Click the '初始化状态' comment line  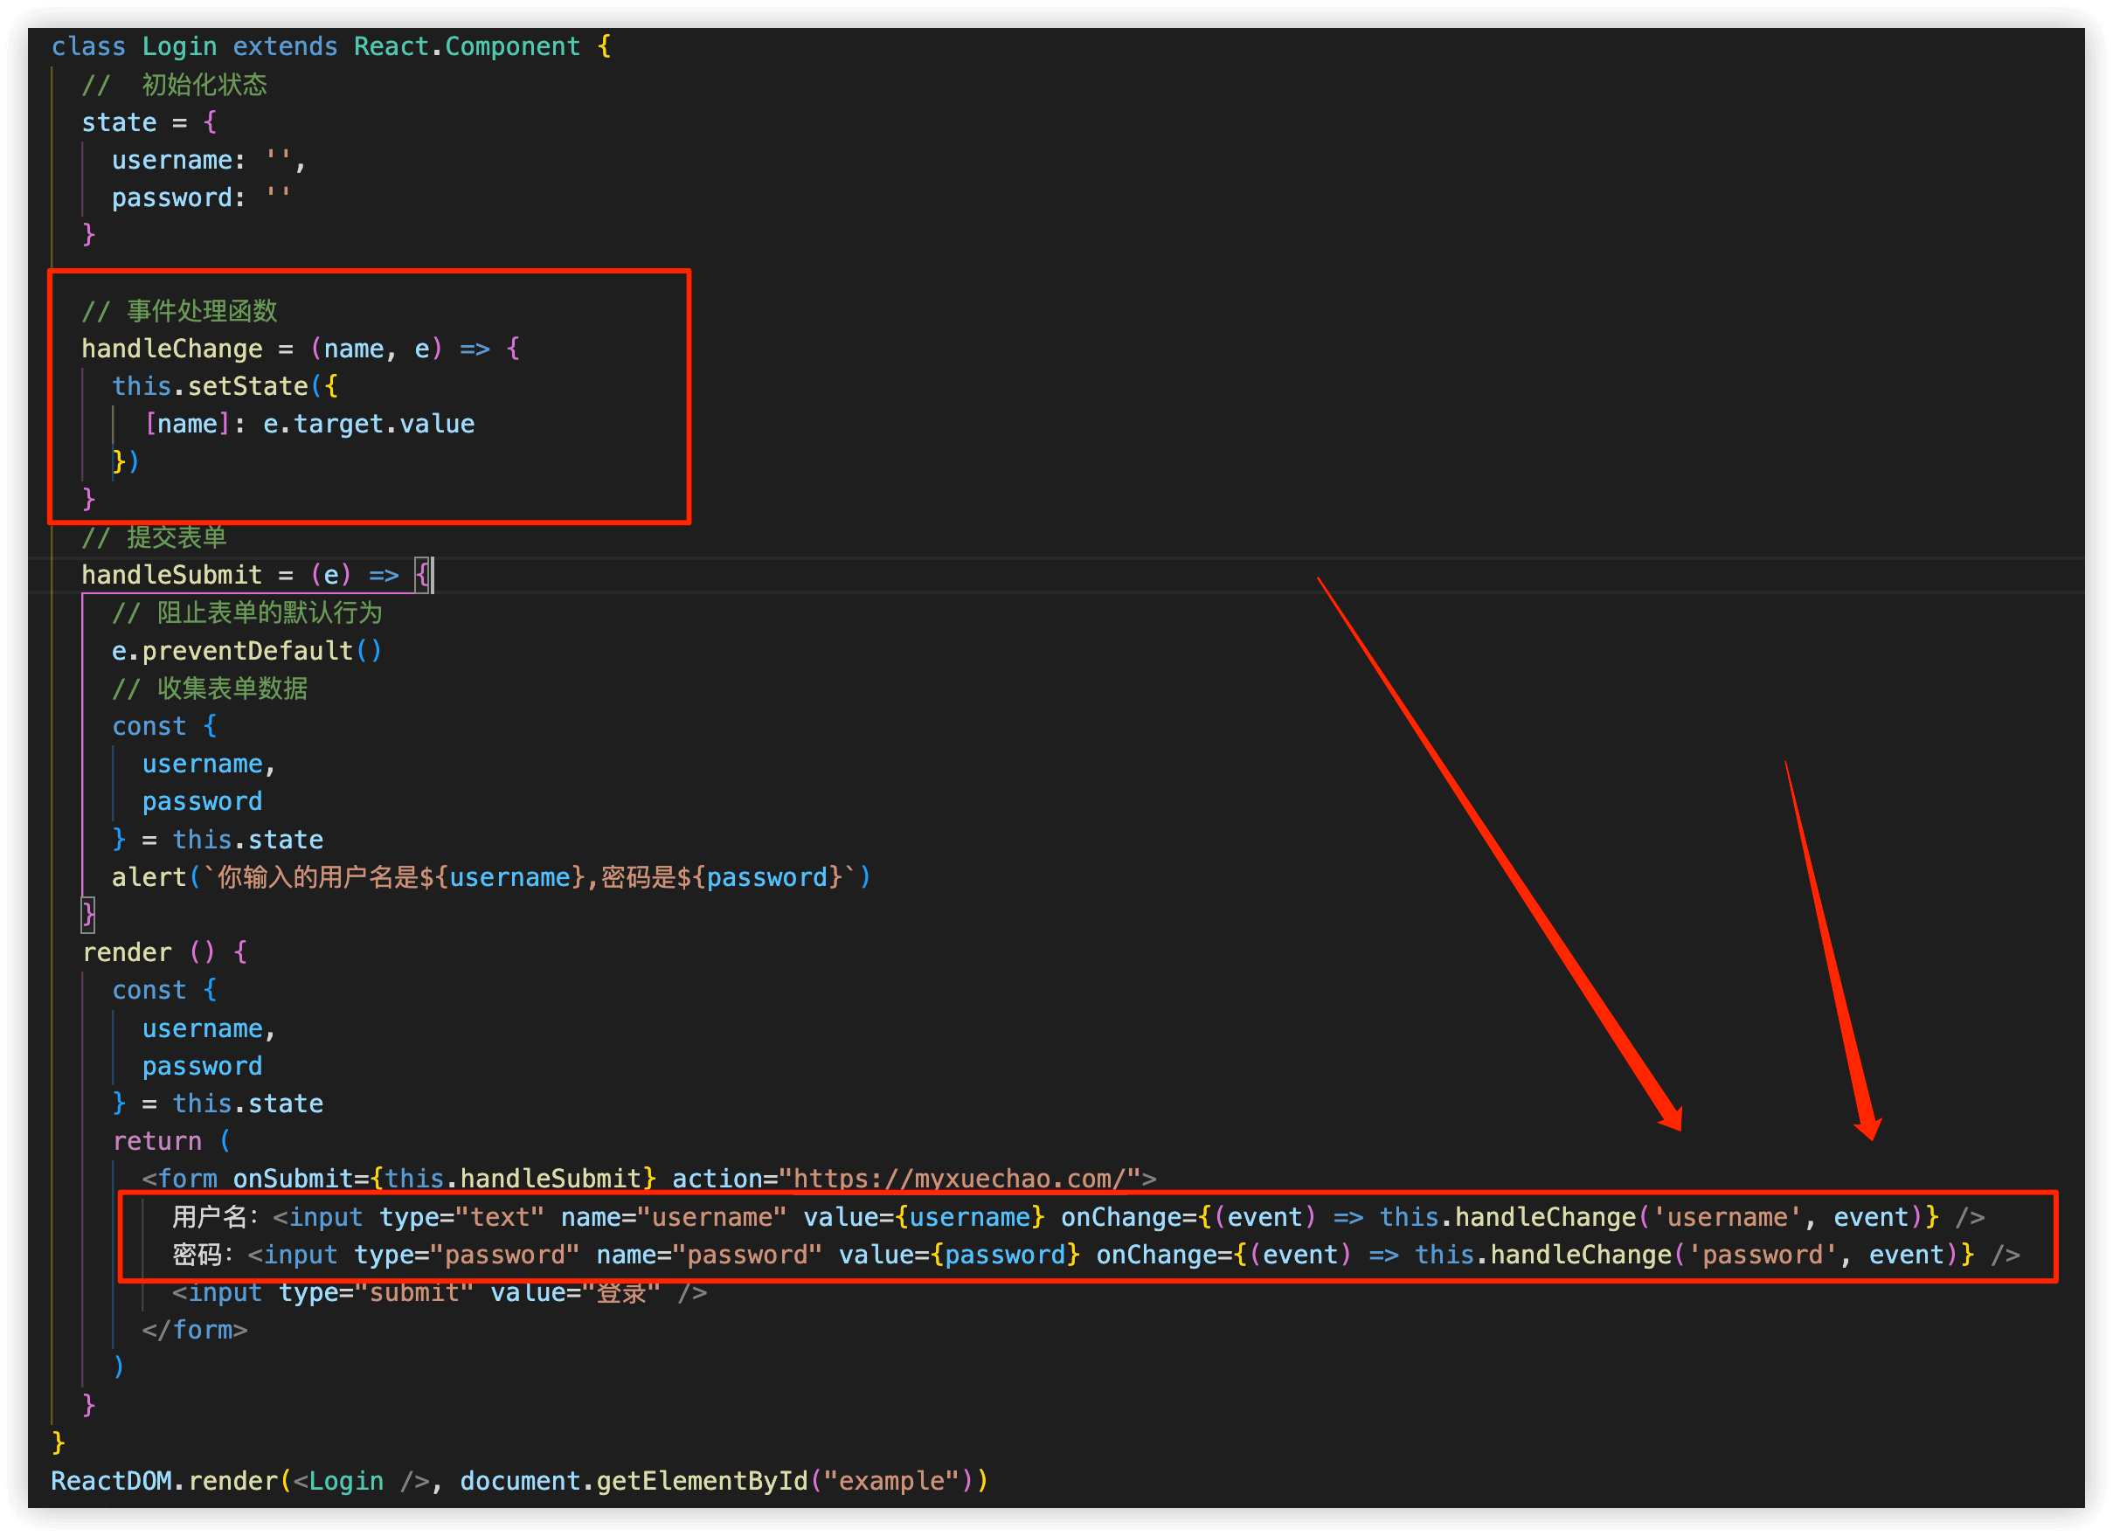coord(174,85)
